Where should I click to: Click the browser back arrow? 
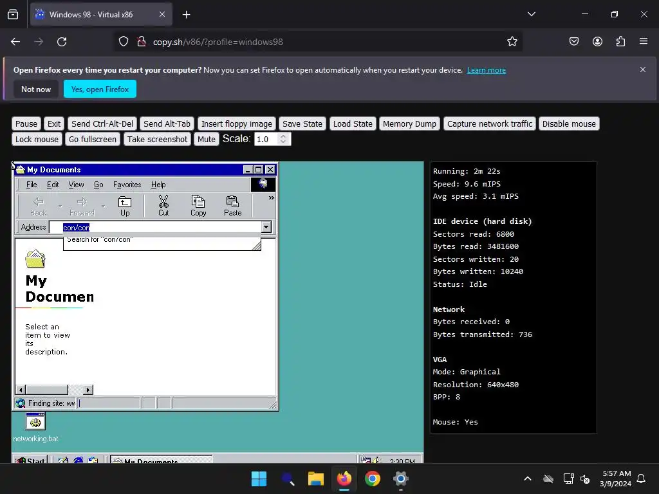(x=15, y=42)
